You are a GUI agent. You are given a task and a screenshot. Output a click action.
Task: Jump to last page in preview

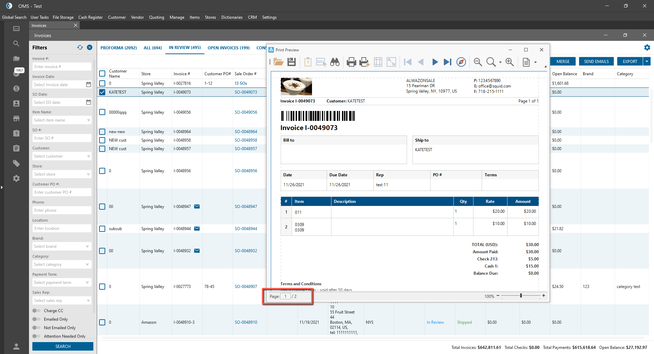(x=447, y=62)
